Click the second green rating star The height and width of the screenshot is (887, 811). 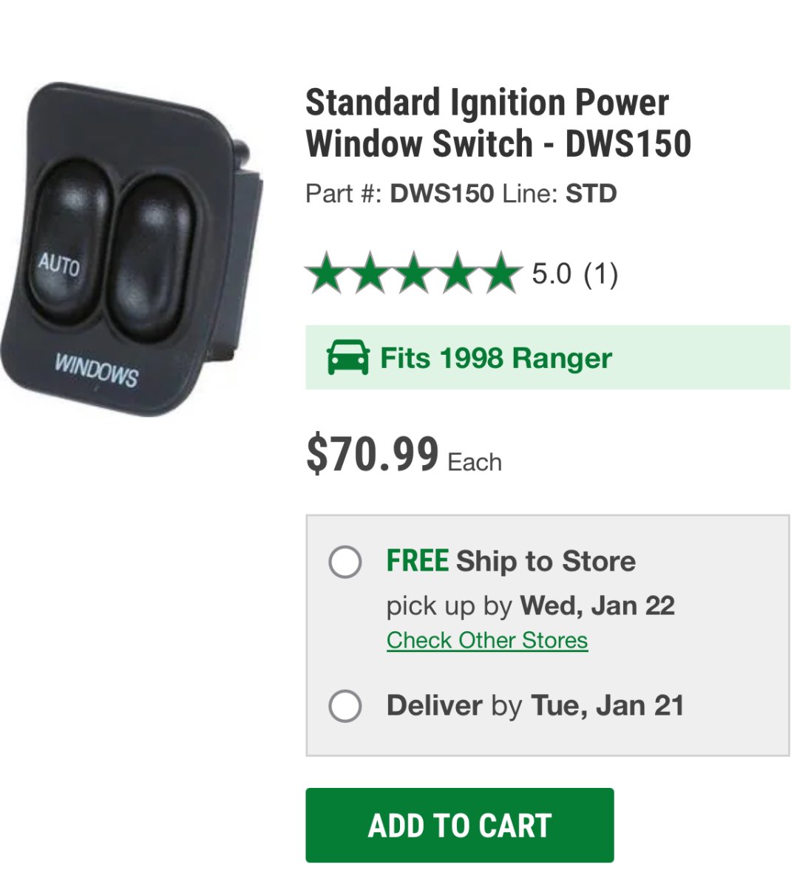[x=370, y=273]
